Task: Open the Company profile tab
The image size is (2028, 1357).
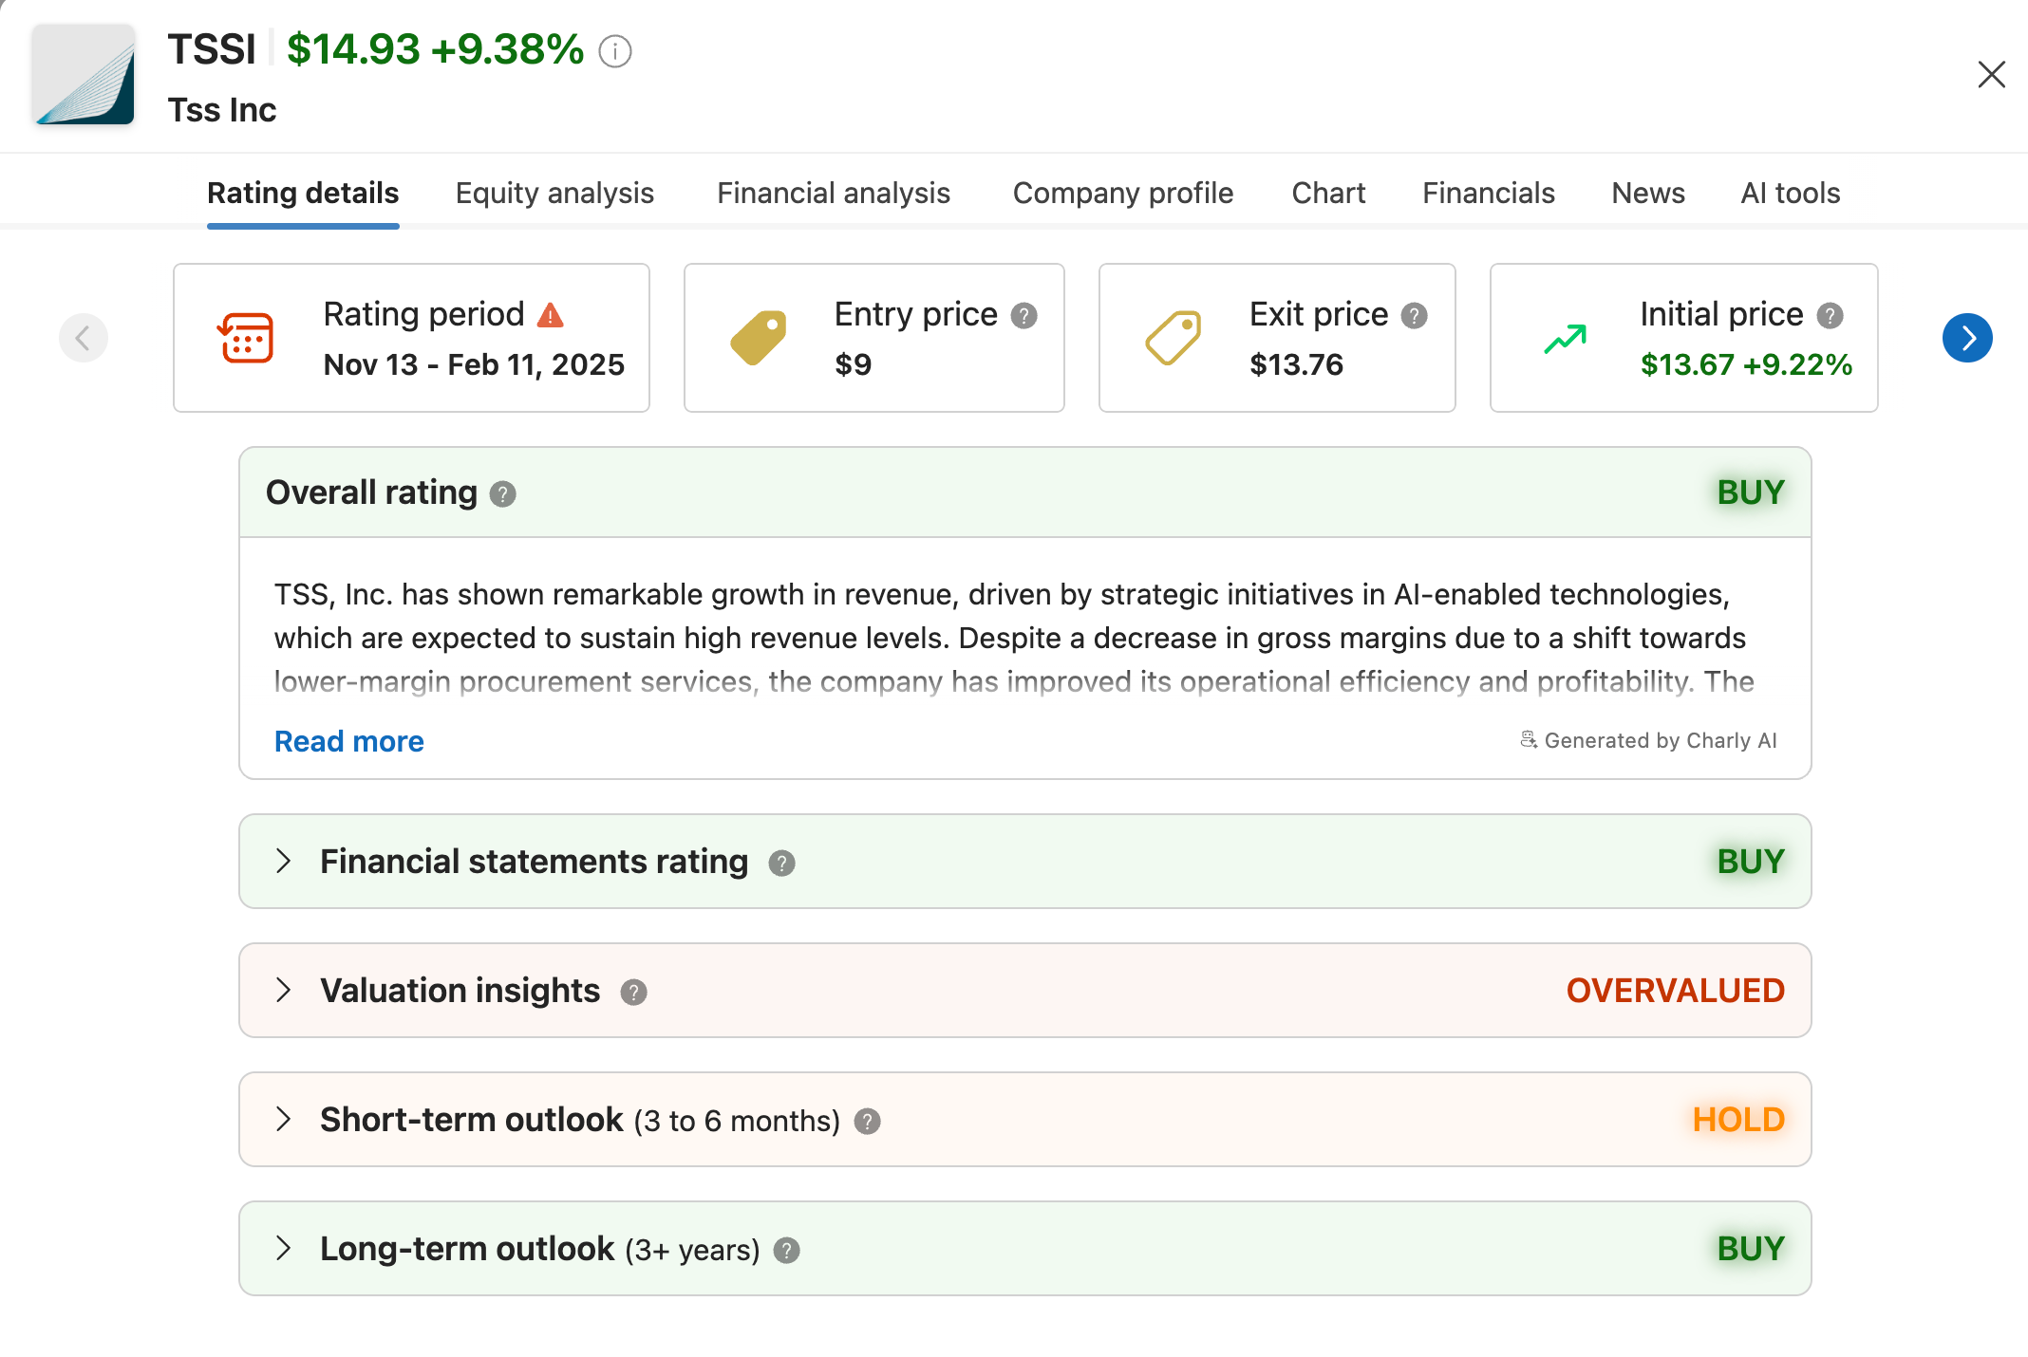Action: pos(1123,194)
